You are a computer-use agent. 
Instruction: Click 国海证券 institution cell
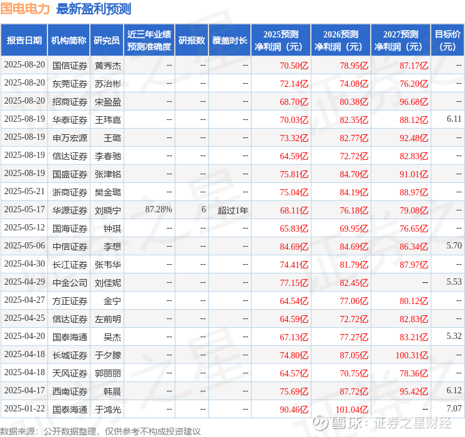coord(70,228)
